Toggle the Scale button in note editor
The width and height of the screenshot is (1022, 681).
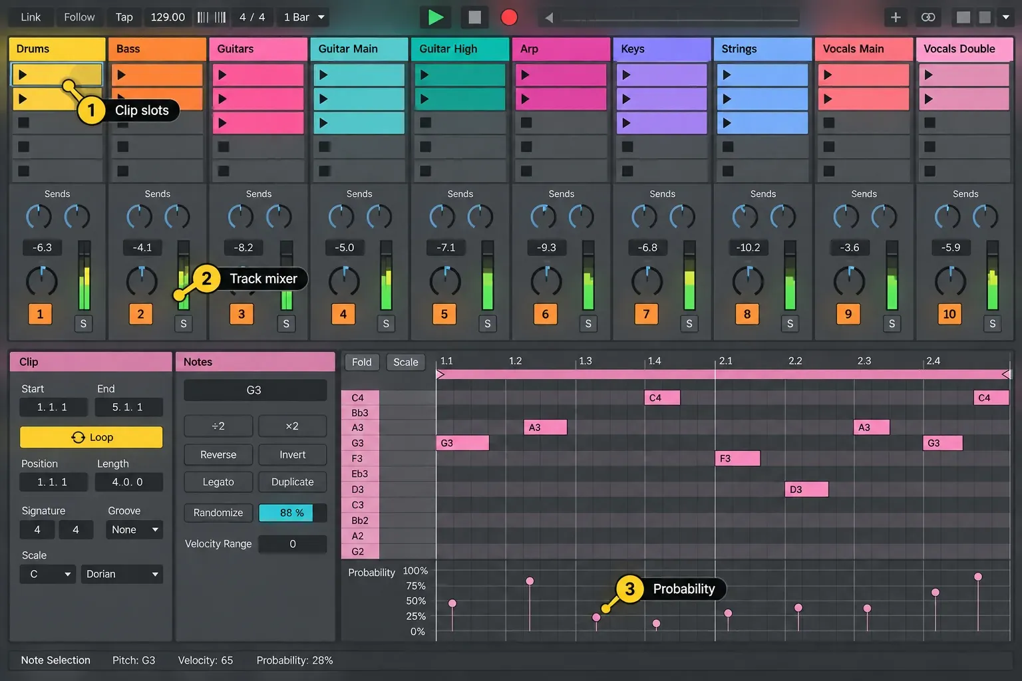point(405,362)
